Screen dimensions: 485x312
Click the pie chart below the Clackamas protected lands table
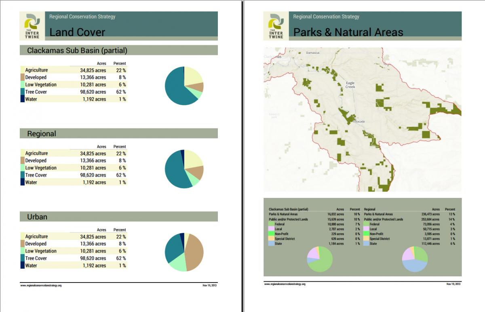point(320,259)
